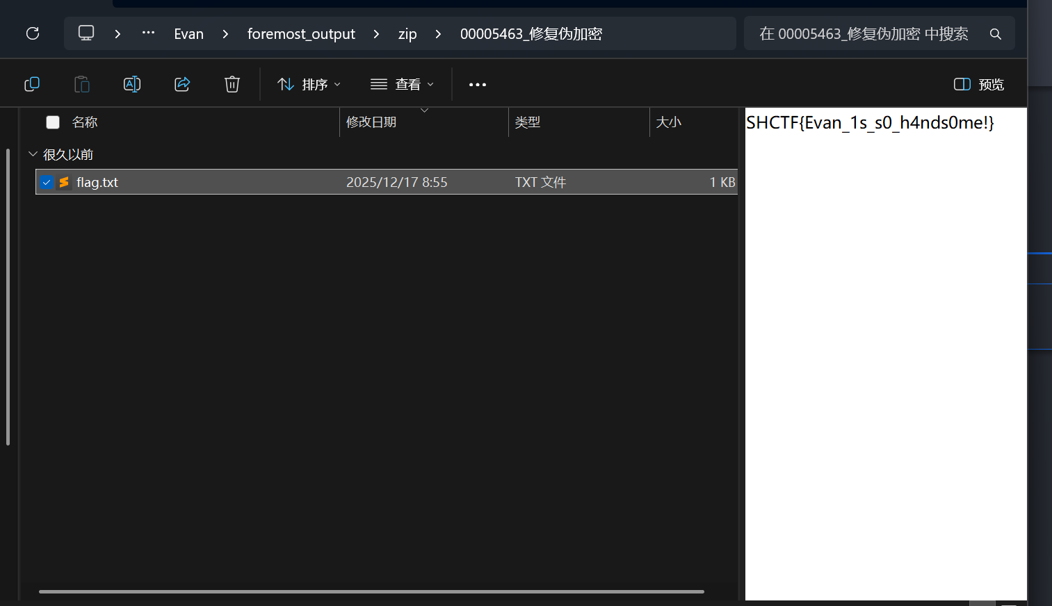The height and width of the screenshot is (606, 1052).
Task: Show hidden path segments via ellipsis
Action: tap(148, 33)
